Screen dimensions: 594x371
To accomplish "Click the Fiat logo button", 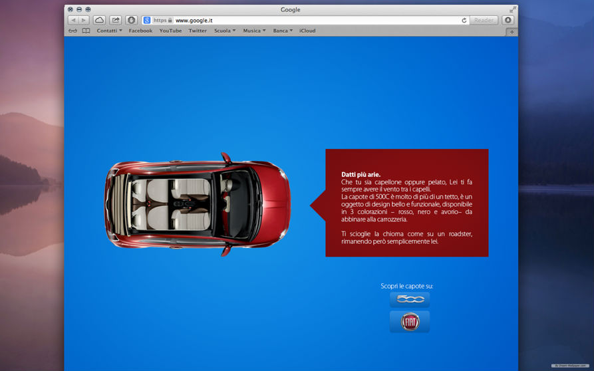I will click(x=410, y=322).
